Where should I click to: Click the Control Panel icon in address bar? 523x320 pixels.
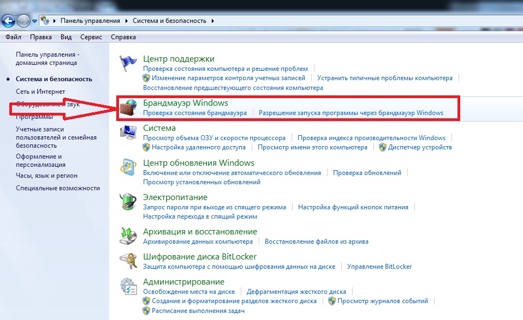coord(45,21)
